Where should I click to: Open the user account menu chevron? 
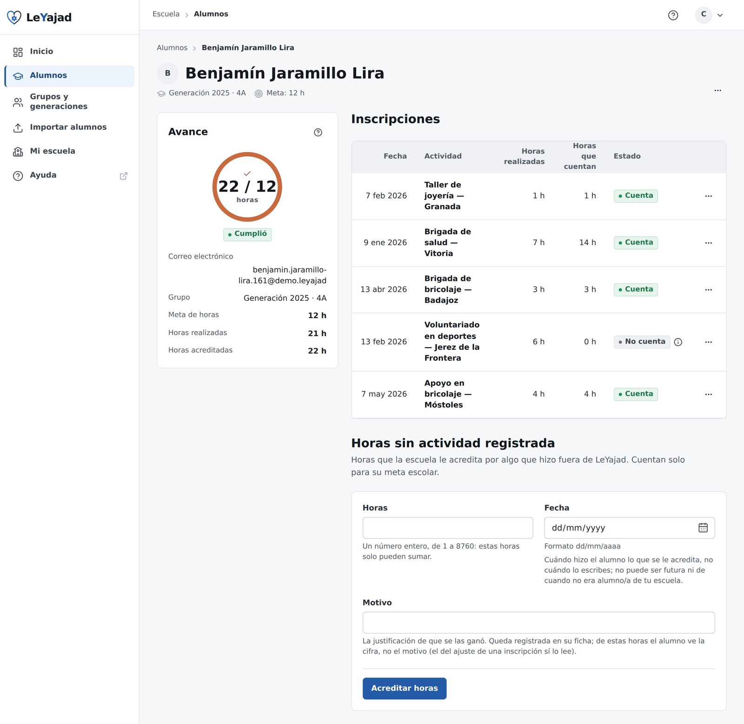click(x=720, y=15)
